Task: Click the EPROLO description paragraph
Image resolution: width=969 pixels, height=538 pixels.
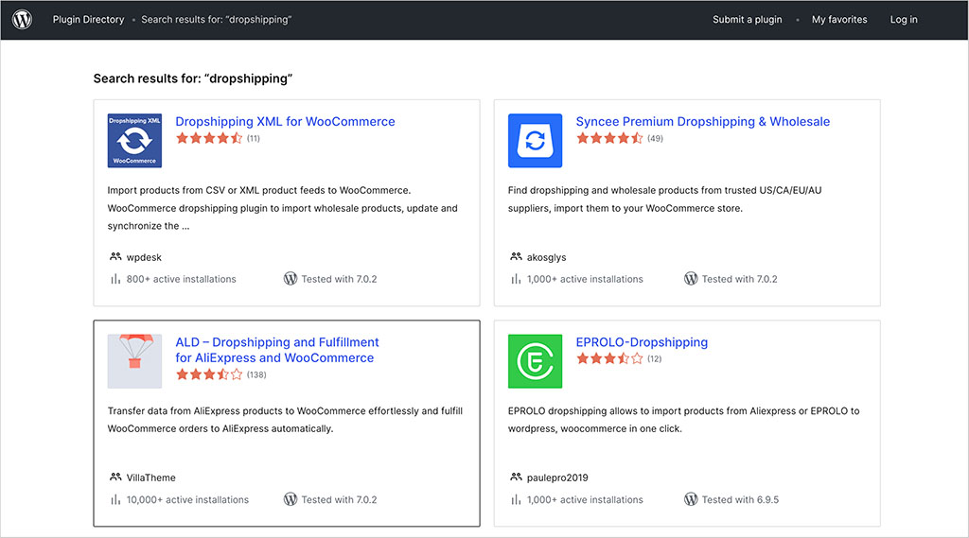Action: click(683, 420)
